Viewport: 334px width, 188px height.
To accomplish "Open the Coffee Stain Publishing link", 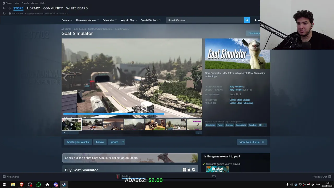I will pos(241,103).
